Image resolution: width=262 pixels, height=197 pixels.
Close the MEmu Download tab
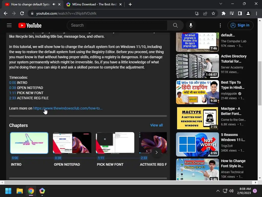click(121, 4)
